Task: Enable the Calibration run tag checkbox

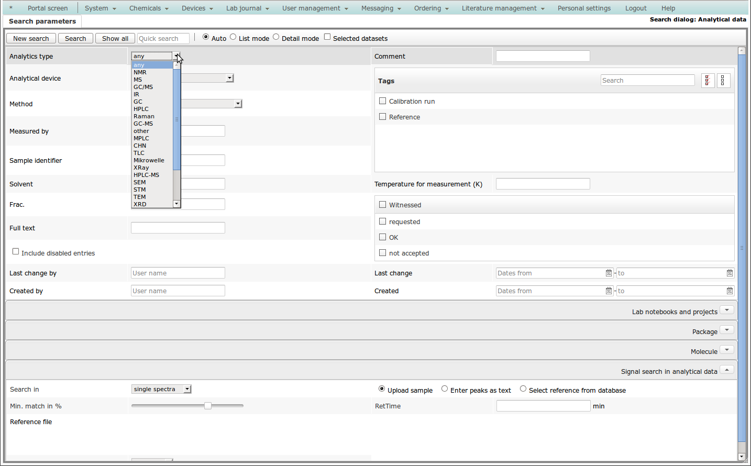Action: (383, 101)
